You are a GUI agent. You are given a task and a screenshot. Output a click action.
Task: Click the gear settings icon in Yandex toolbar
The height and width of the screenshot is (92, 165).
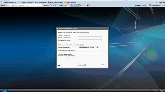[92, 5]
